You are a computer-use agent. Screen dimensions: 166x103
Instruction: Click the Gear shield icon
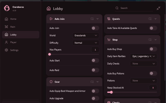click(x=51, y=82)
